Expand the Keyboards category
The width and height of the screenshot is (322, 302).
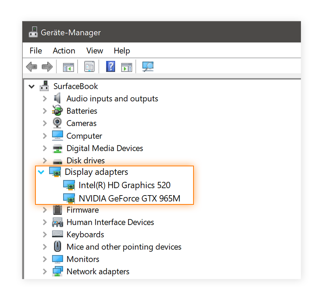pyautogui.click(x=45, y=234)
